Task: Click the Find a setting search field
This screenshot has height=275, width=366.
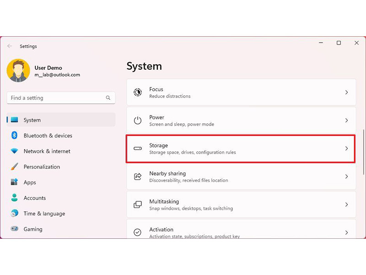Action: tap(61, 98)
